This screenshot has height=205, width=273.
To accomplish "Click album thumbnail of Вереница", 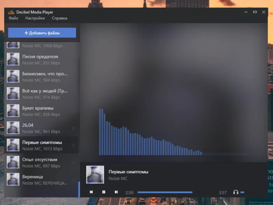I will click(x=13, y=179).
